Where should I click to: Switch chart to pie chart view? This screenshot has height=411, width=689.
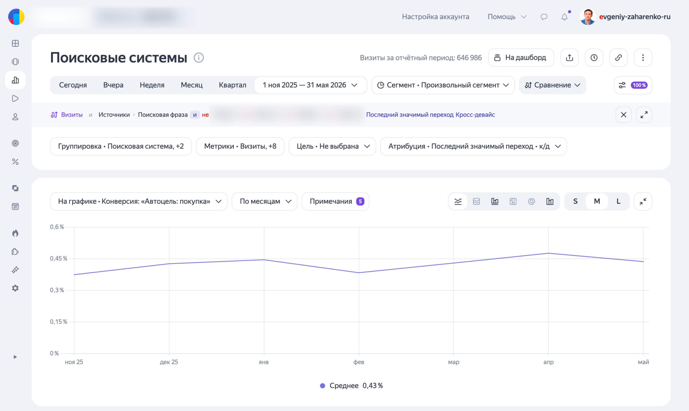tap(531, 201)
